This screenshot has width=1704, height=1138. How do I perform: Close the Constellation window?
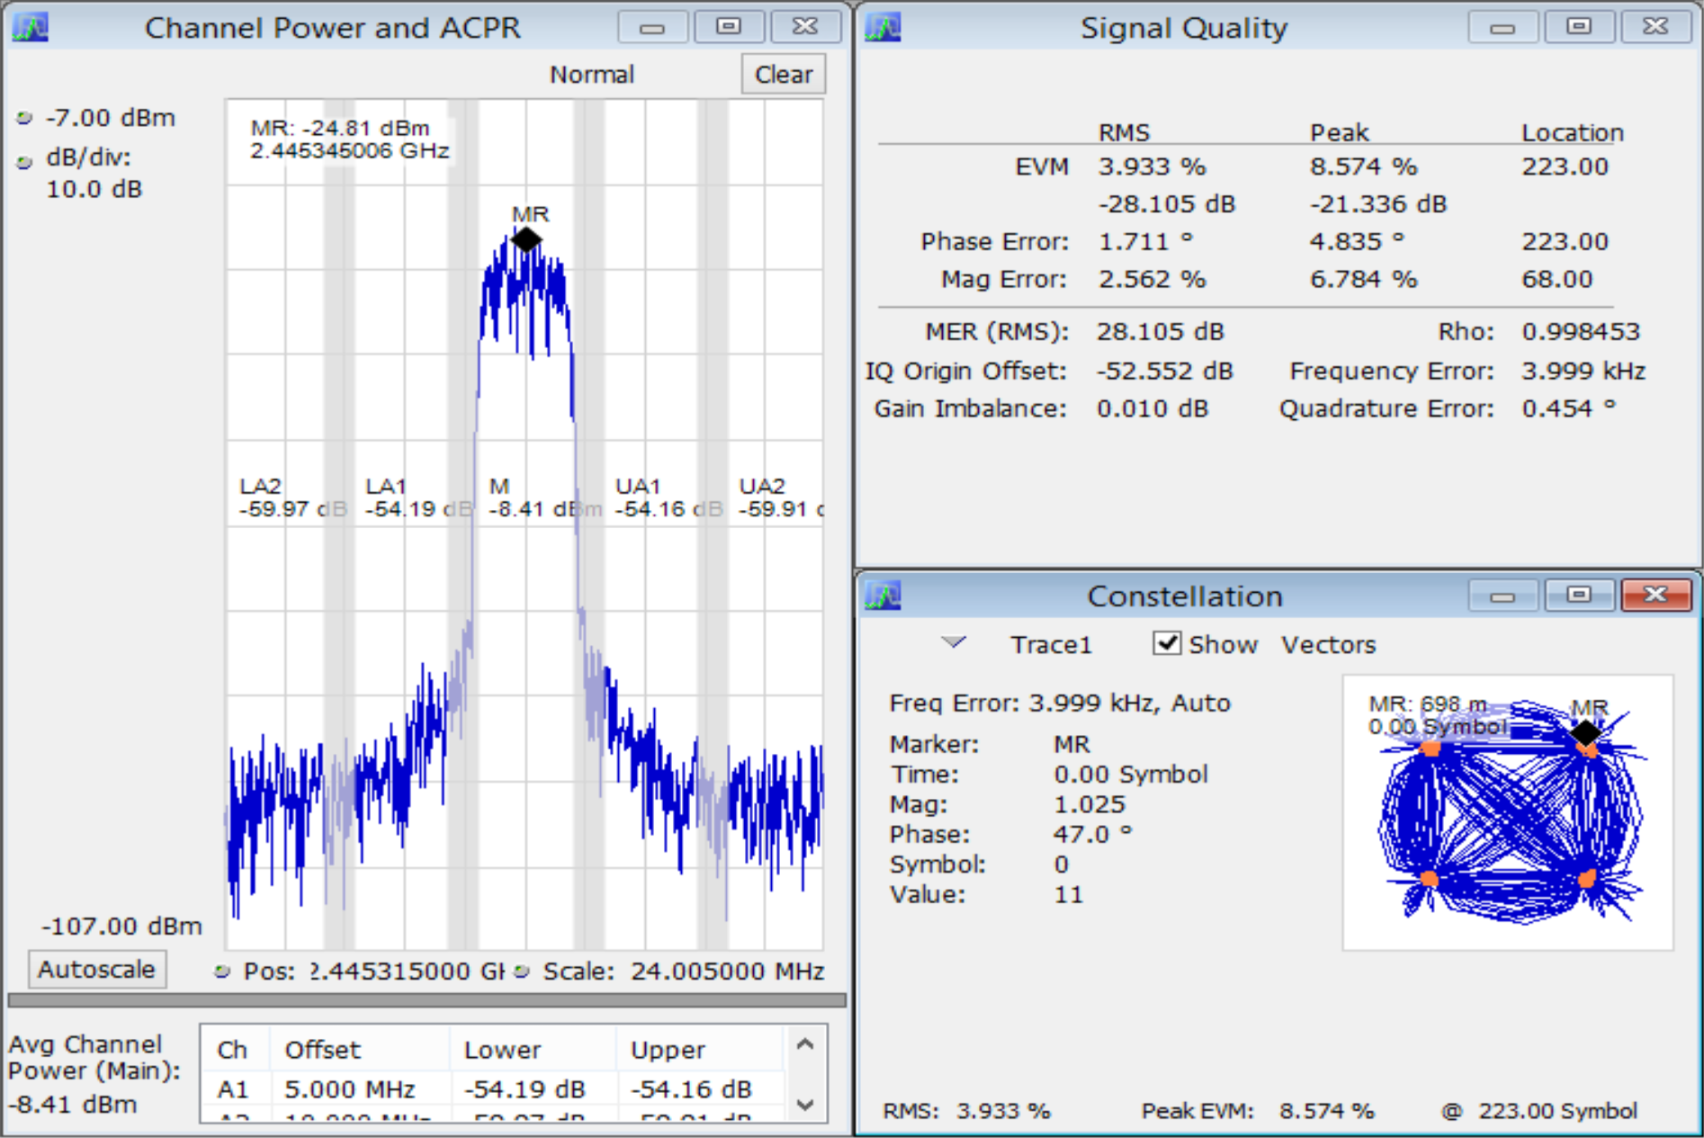click(1655, 595)
